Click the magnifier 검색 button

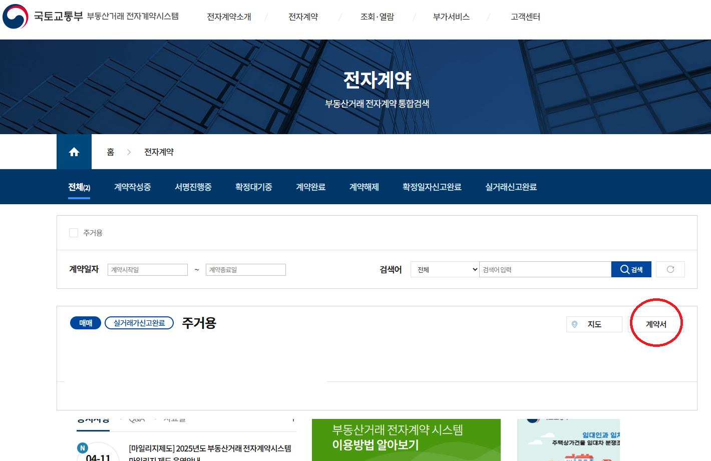coord(631,269)
